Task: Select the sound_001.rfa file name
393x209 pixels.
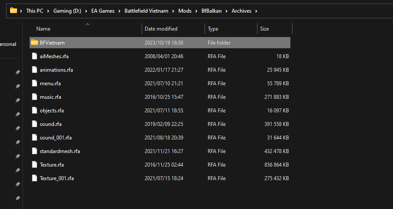Action: tap(56, 138)
